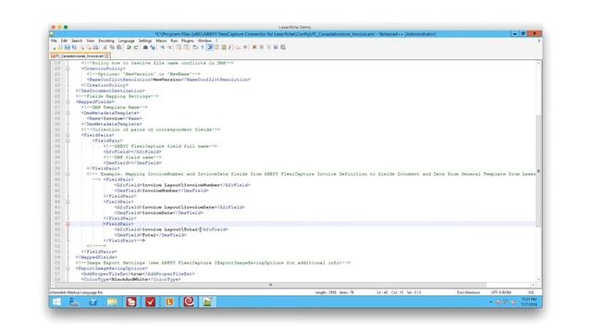
Task: Click the Save All toolbar icon
Action: tap(74, 47)
